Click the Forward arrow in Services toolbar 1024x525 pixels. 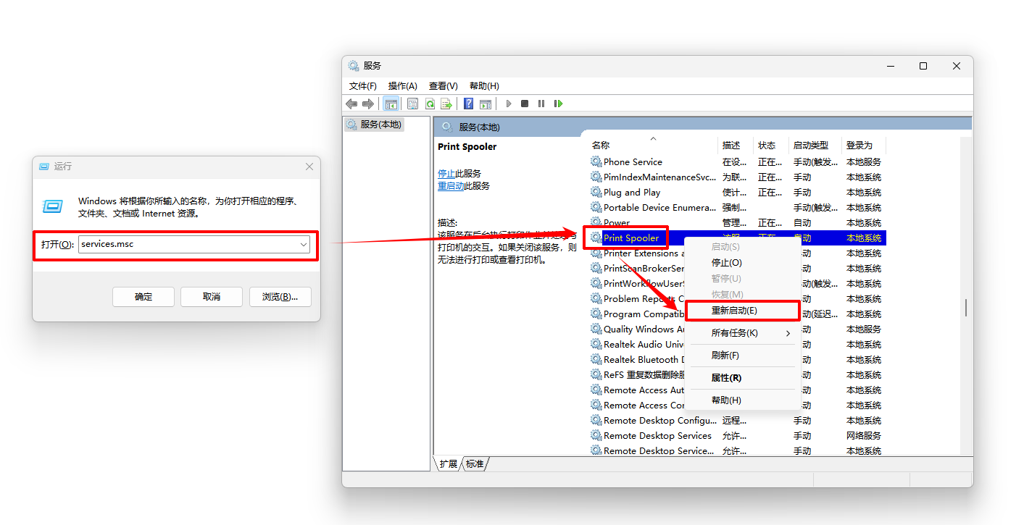coord(368,104)
